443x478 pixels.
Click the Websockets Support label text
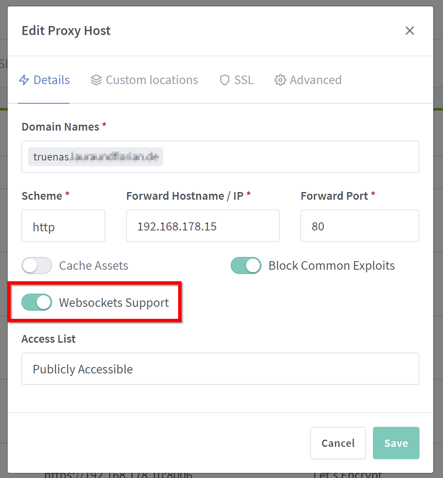point(114,303)
